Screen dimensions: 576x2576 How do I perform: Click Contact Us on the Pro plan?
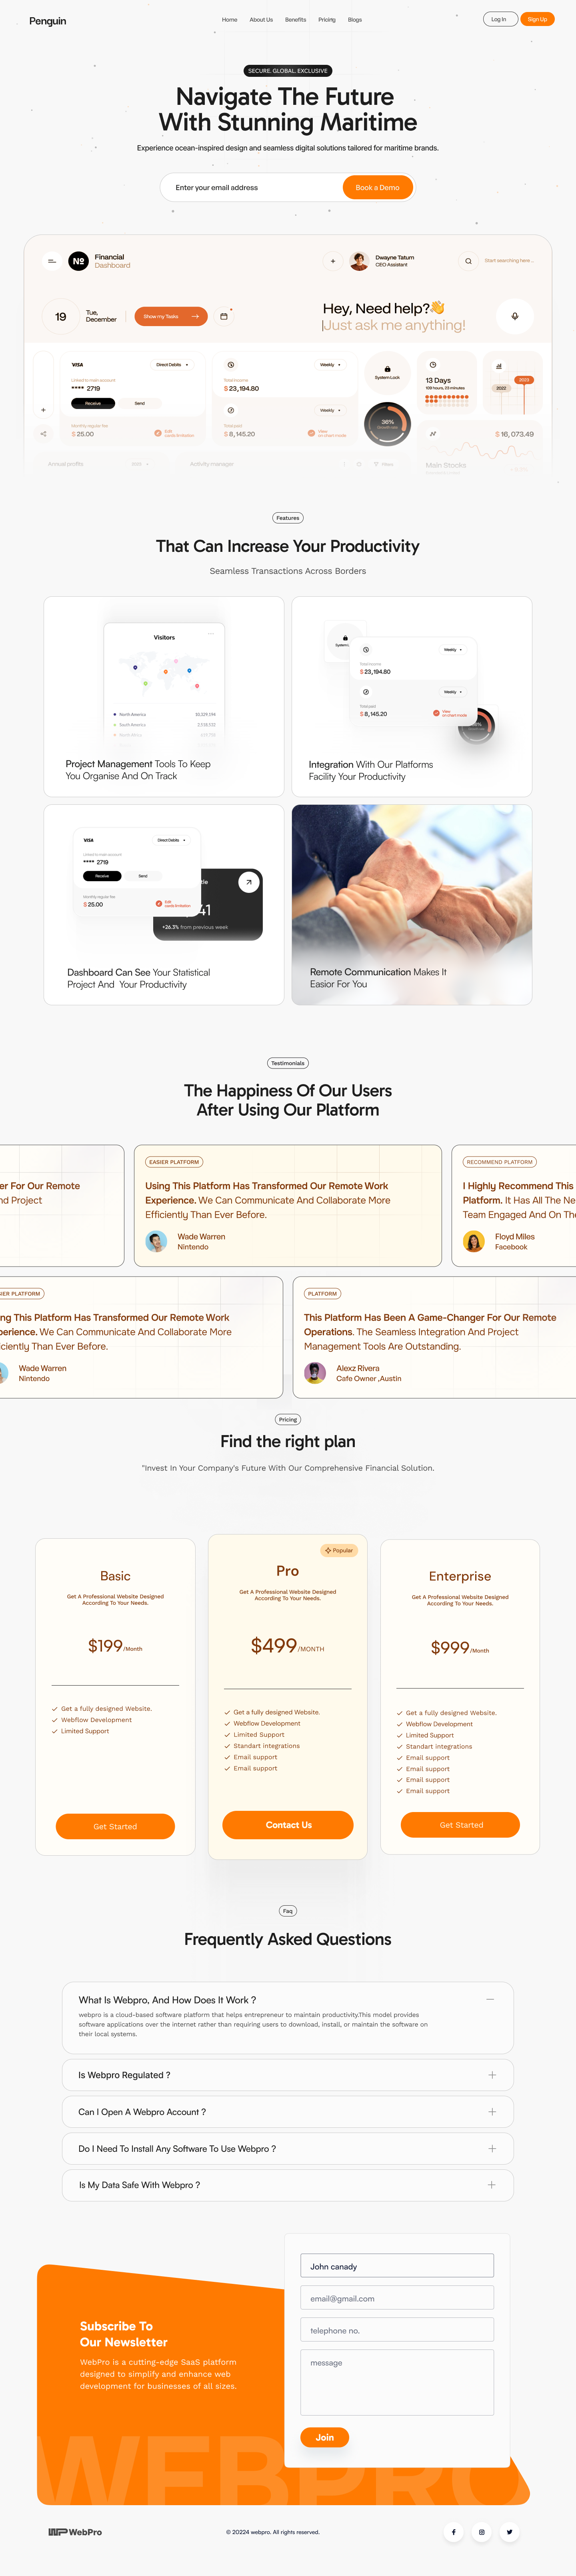[288, 1825]
